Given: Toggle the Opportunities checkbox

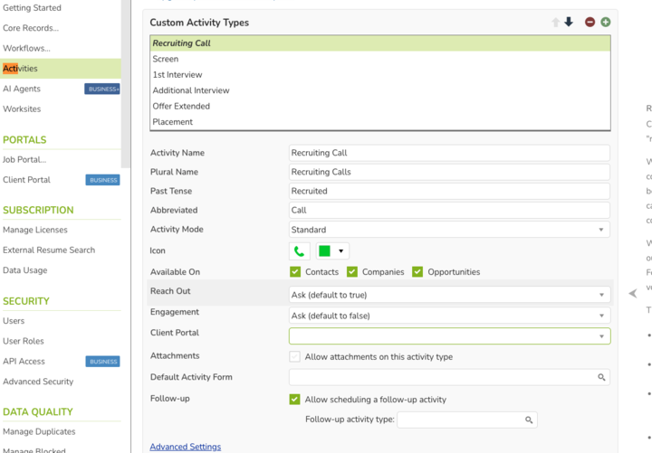Looking at the screenshot, I should tap(417, 272).
